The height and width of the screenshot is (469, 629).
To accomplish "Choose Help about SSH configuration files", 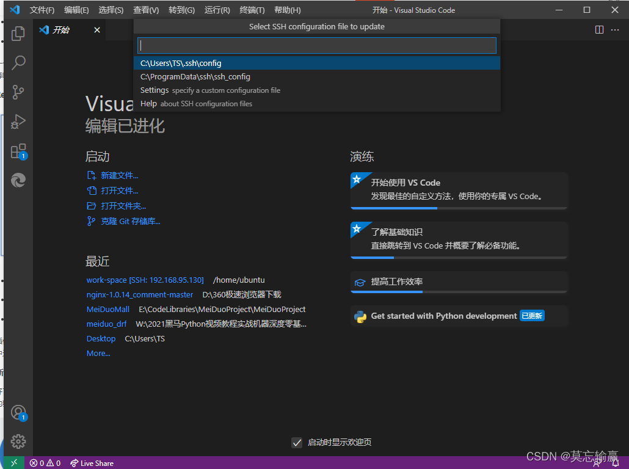I will pyautogui.click(x=317, y=103).
